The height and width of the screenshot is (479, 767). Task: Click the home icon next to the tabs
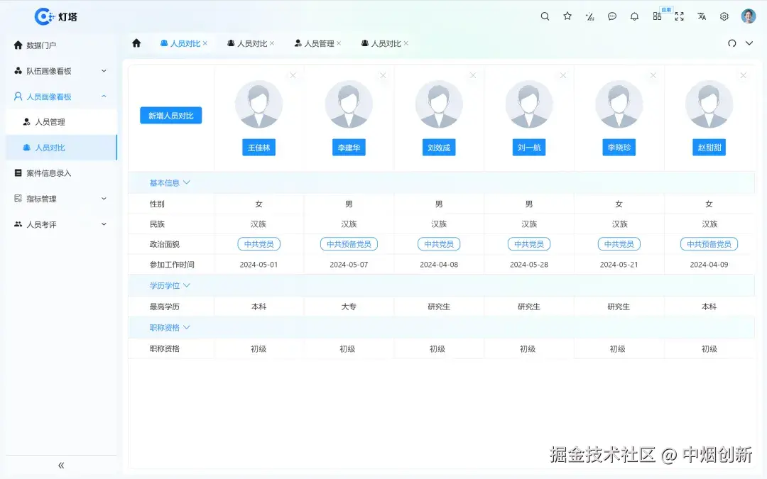136,43
